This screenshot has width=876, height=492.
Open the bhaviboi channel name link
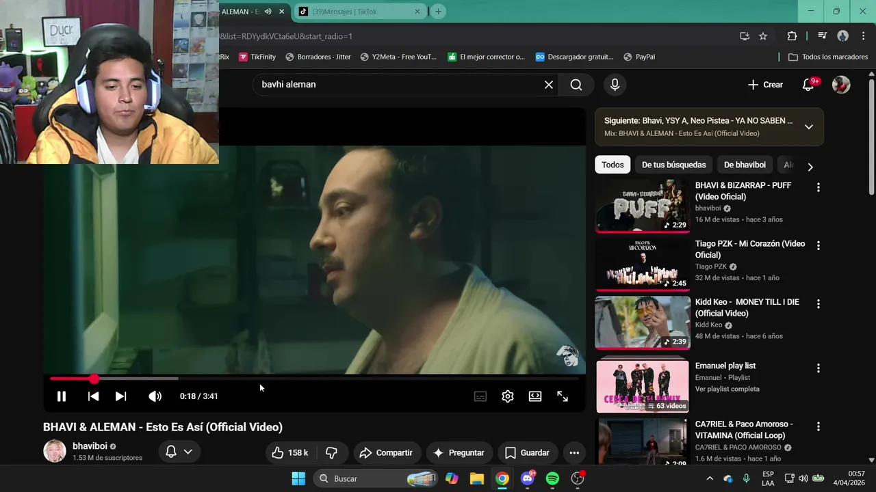click(x=90, y=446)
